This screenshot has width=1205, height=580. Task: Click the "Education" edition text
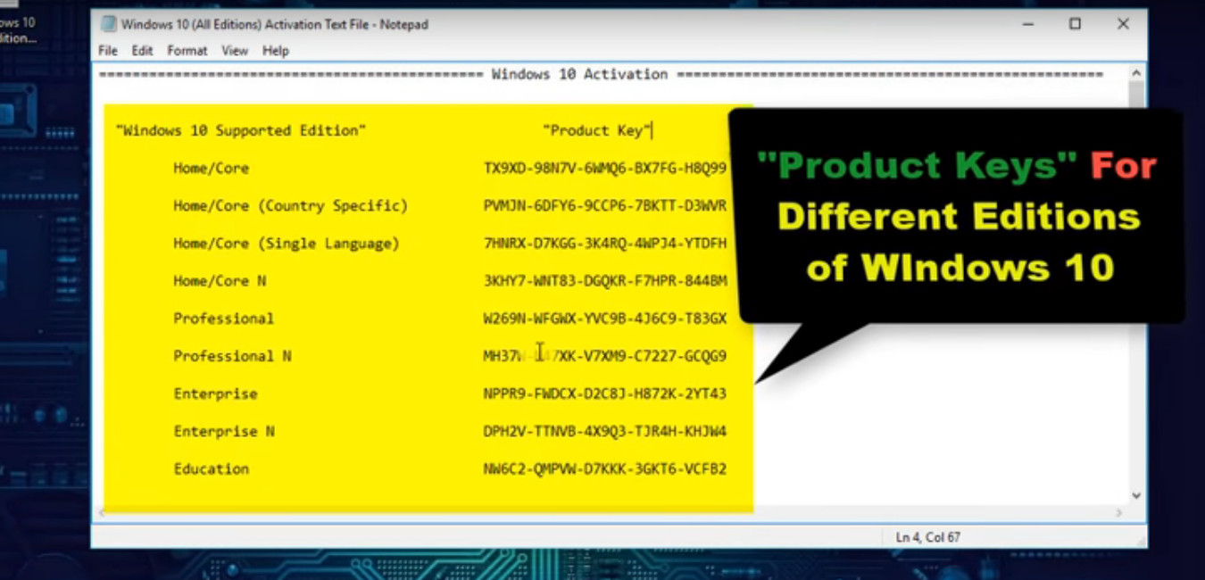212,468
